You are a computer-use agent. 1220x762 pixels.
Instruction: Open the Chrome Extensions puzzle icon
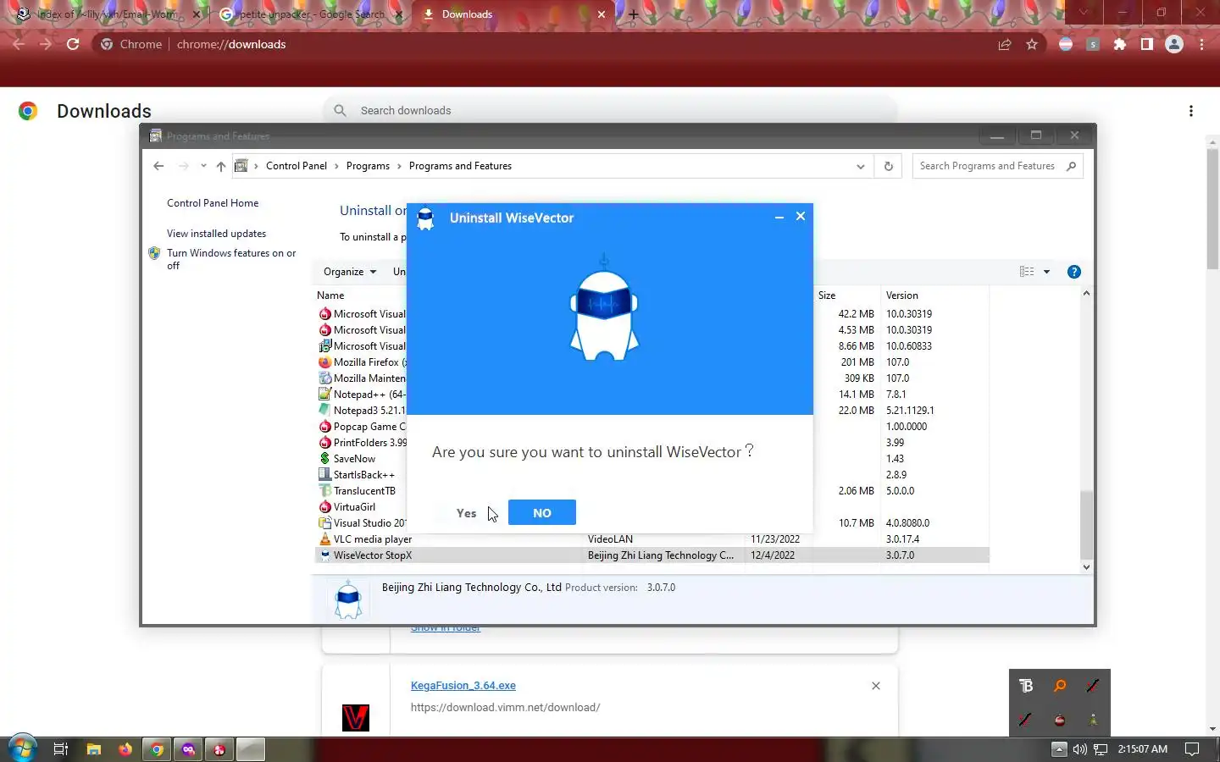click(1120, 44)
